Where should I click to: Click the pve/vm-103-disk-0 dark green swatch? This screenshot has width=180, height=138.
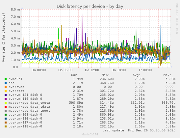6,115
